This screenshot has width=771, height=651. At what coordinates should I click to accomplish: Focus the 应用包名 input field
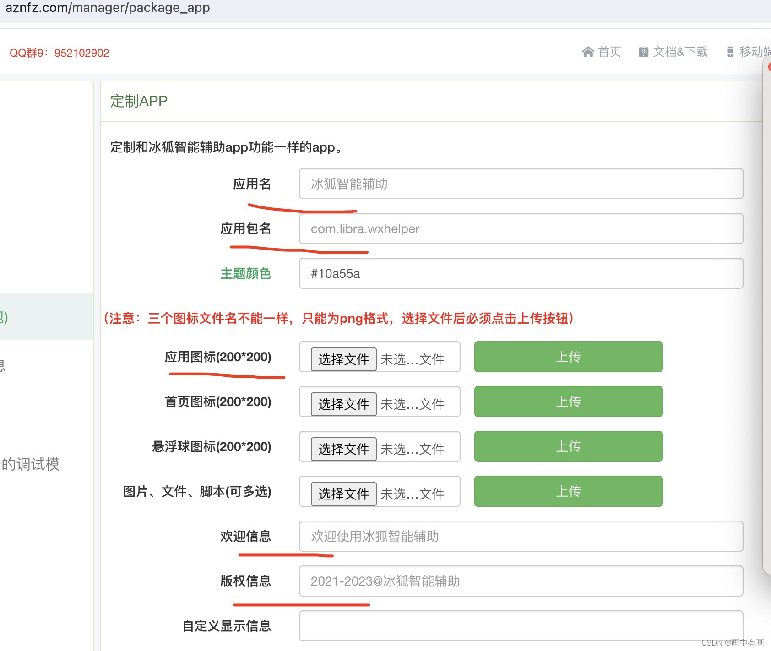coord(521,228)
